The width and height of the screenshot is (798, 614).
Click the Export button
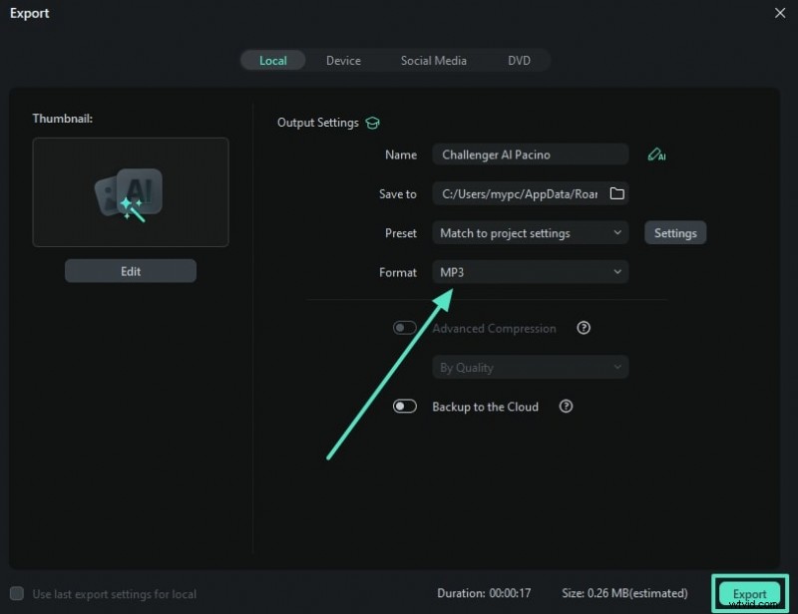749,591
